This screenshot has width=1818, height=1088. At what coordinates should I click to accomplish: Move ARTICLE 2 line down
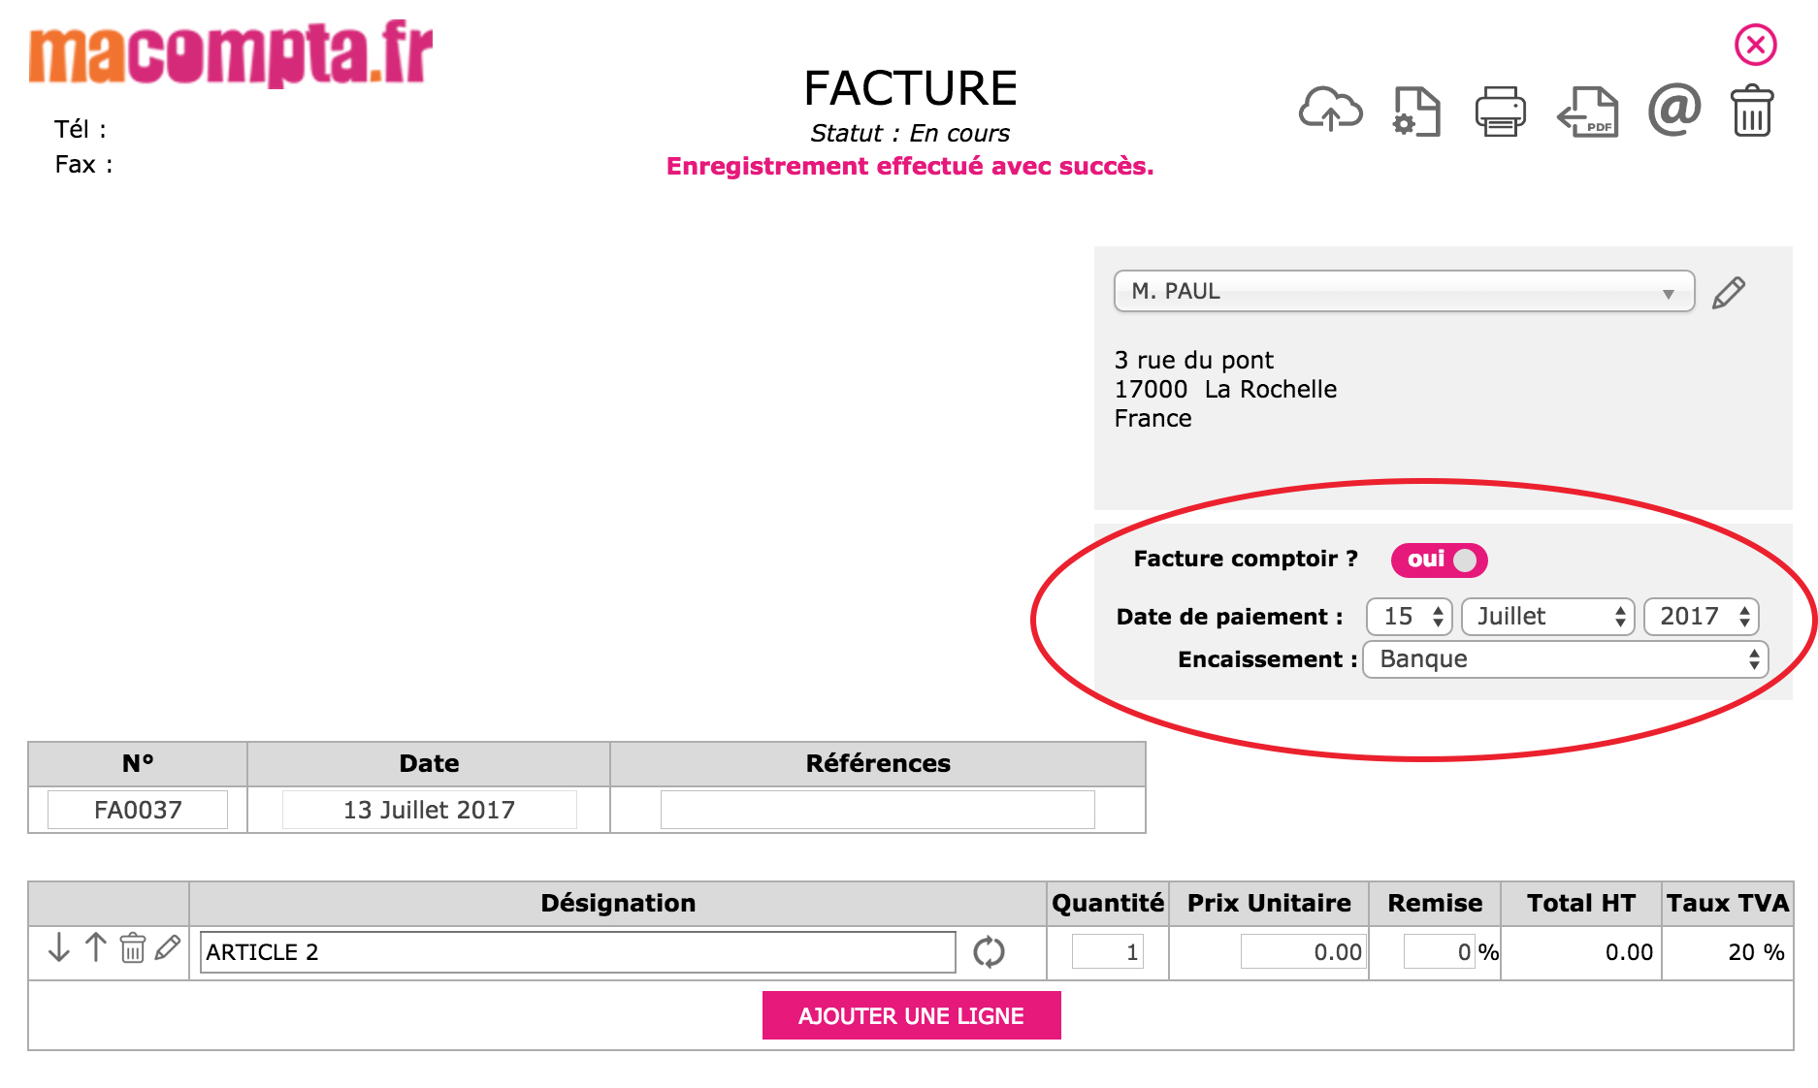pyautogui.click(x=58, y=948)
